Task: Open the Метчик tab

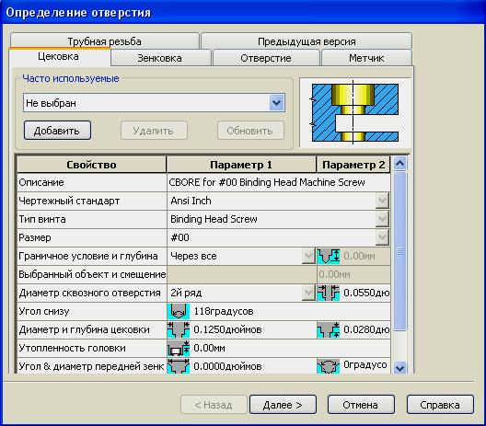Action: (366, 58)
